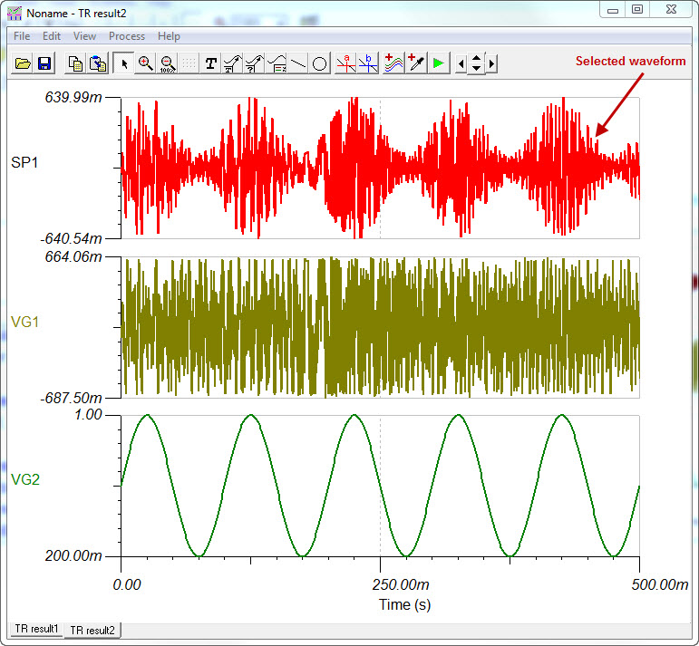
Task: Click the up arrow toolbar button
Action: 477,59
